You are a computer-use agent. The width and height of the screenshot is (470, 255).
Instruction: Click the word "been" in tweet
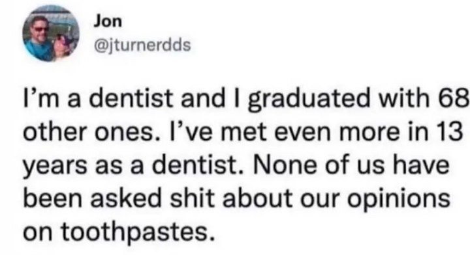point(52,198)
